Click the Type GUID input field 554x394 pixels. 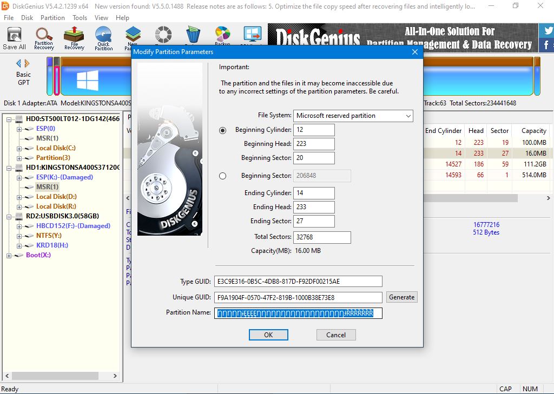tap(298, 282)
